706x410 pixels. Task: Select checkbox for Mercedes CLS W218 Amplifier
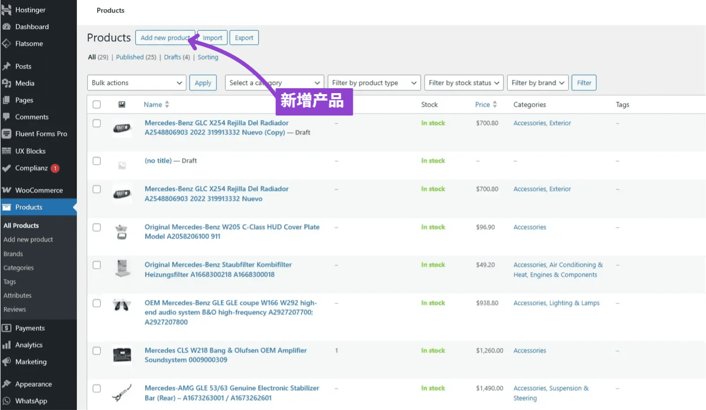97,351
